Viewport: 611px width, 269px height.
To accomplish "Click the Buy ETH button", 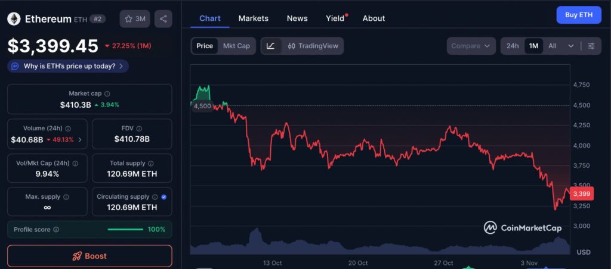I will (x=579, y=15).
